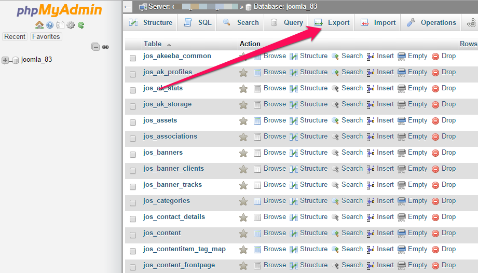Click the favorite star for jos_ak_storage
The width and height of the screenshot is (478, 273).
pyautogui.click(x=243, y=105)
